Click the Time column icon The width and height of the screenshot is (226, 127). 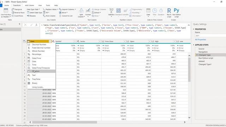coord(155,11)
